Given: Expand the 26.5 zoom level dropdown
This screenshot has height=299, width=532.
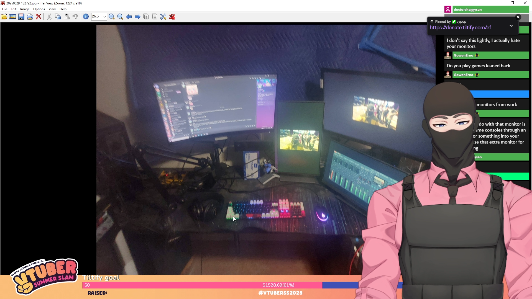Looking at the screenshot, I should [x=104, y=17].
